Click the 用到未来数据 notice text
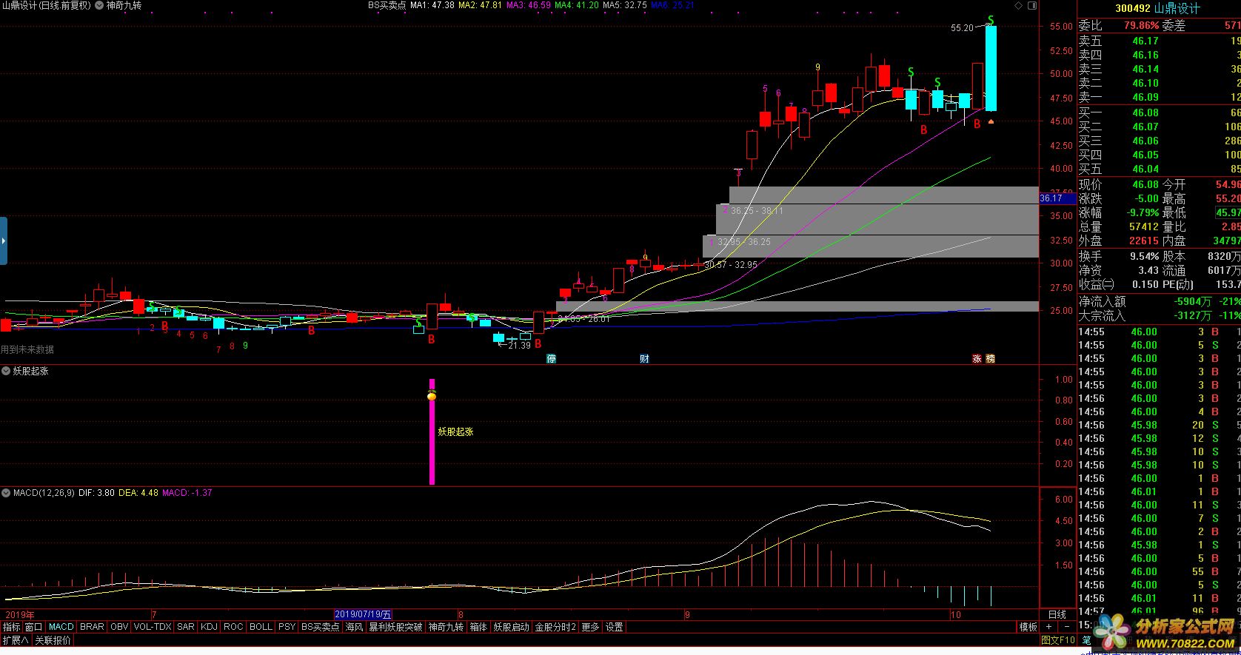 point(27,349)
